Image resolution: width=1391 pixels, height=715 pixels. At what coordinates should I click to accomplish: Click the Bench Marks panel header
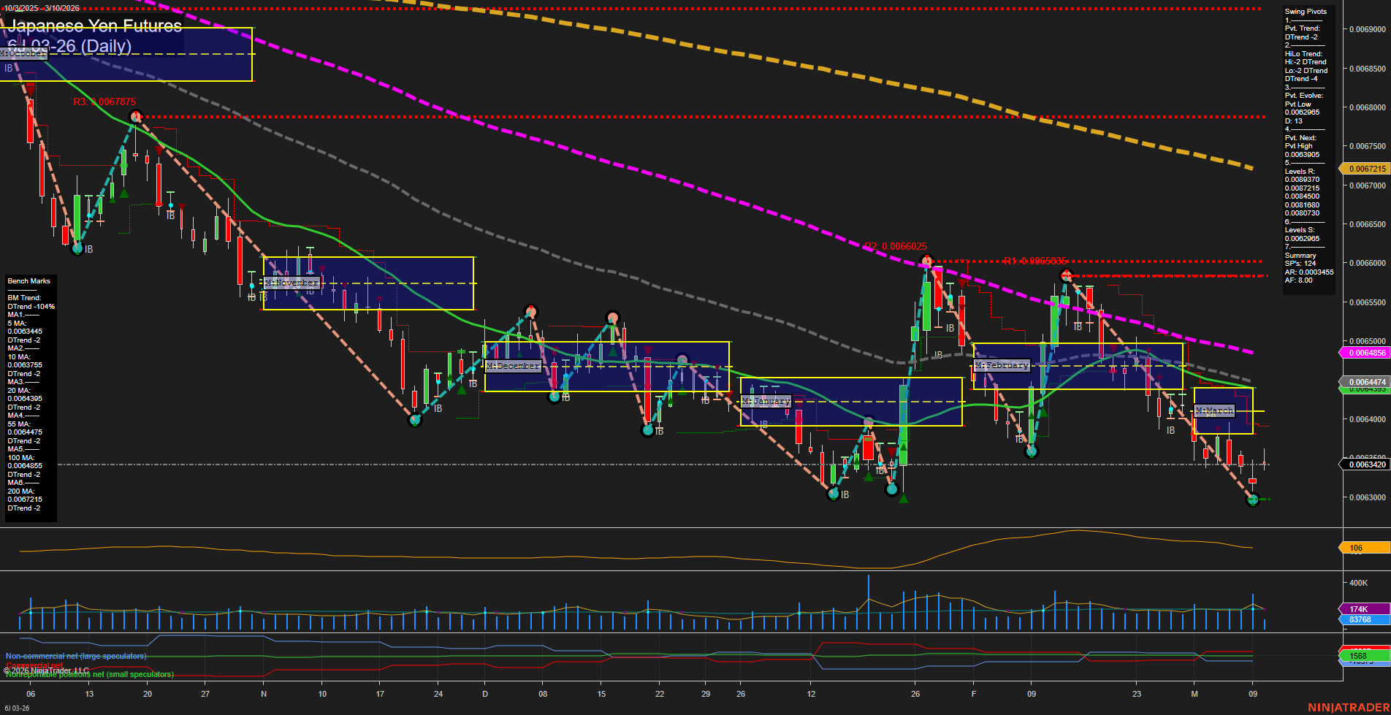[28, 280]
